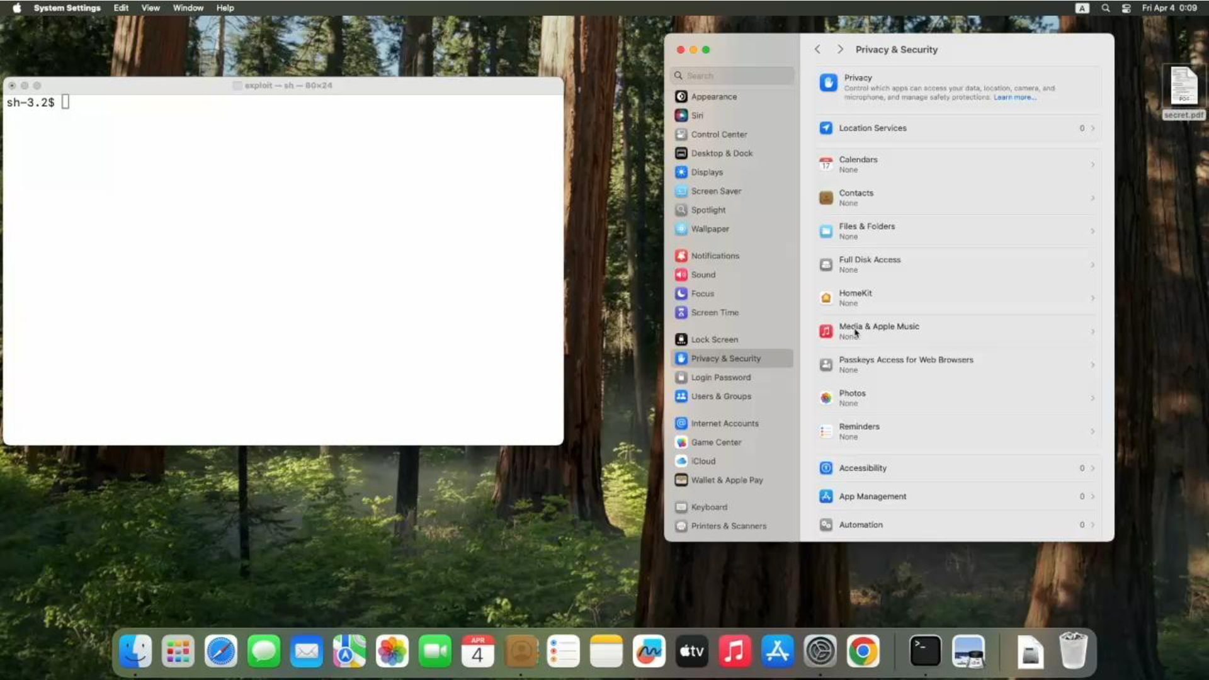Open HomeKit privacy row
This screenshot has width=1209, height=680.
point(957,298)
